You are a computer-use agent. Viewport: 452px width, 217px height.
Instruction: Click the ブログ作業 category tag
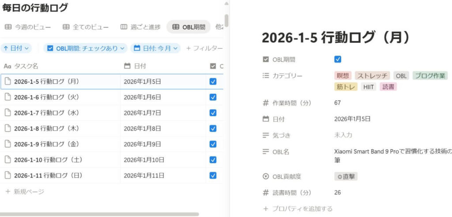click(x=430, y=76)
